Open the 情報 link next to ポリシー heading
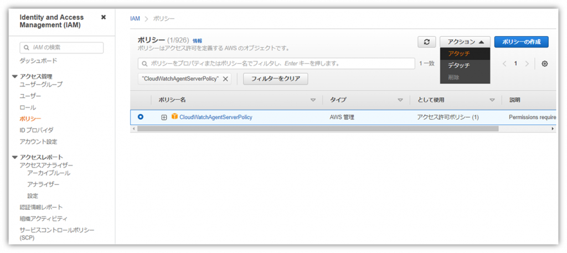This screenshot has width=567, height=253. [x=198, y=41]
